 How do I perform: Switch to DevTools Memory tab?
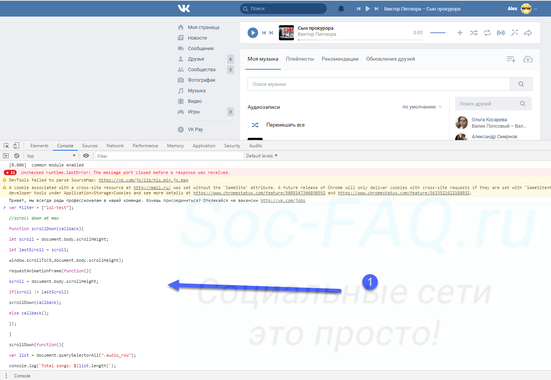175,146
